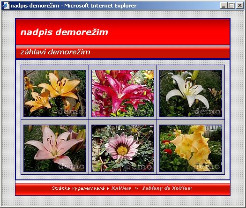Maximize the Internet Explorer window

click(x=231, y=6)
